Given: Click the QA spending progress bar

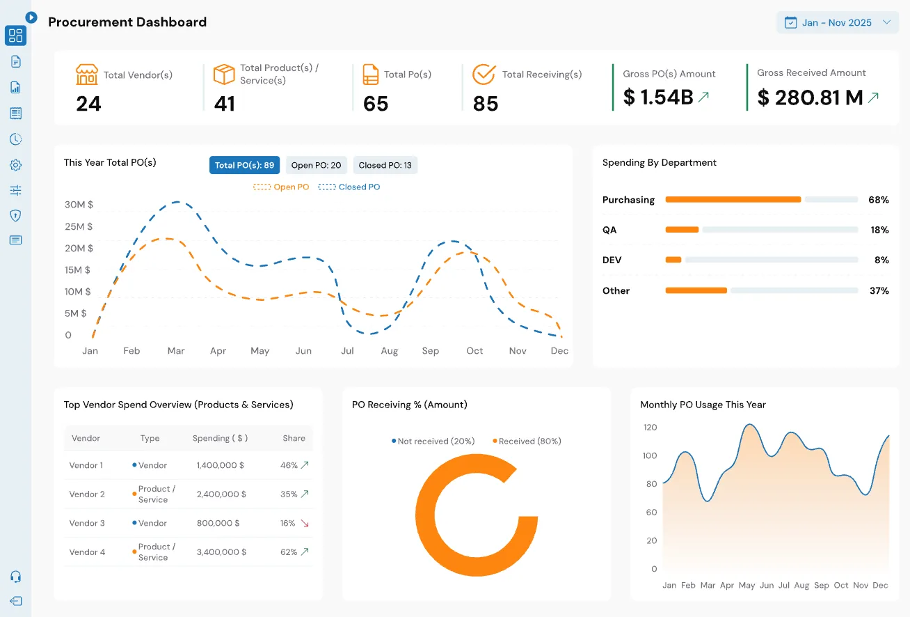Looking at the screenshot, I should tap(762, 230).
